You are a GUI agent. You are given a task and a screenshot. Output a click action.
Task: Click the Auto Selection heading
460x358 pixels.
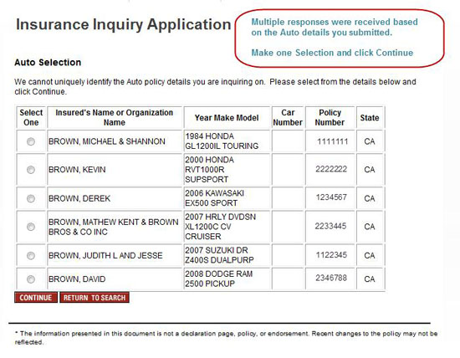point(48,63)
